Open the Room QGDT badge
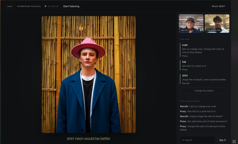The width and height of the screenshot is (238, 144). coord(219,6)
